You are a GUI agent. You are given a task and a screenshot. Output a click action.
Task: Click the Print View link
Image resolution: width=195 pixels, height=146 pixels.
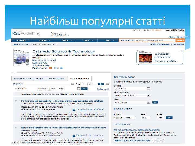click(x=18, y=84)
